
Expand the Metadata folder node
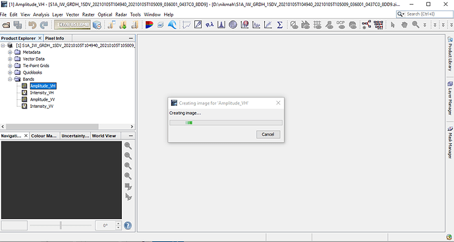(x=10, y=53)
